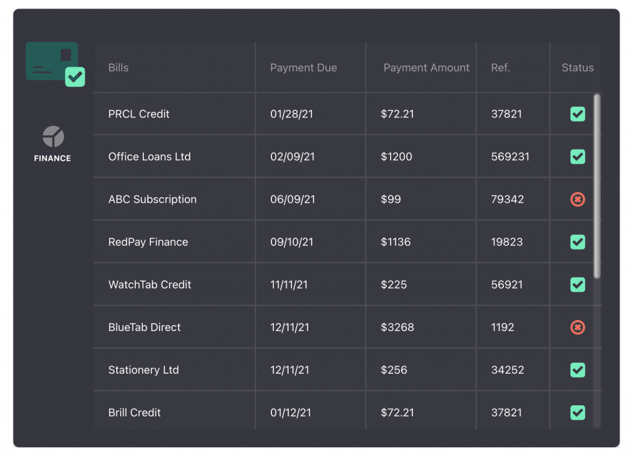Select the FINANCE sidebar label
The height and width of the screenshot is (459, 633).
pos(53,158)
